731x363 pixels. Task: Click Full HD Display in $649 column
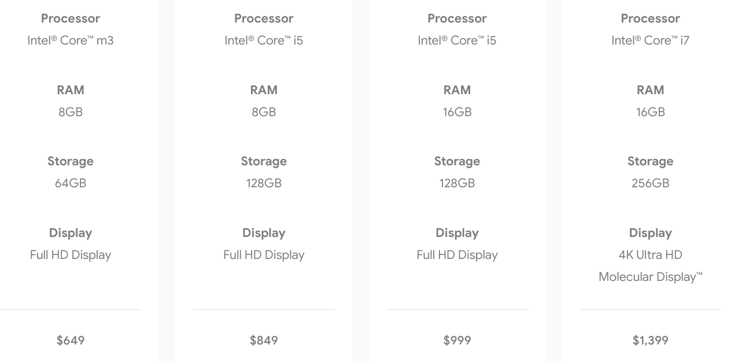(x=71, y=255)
